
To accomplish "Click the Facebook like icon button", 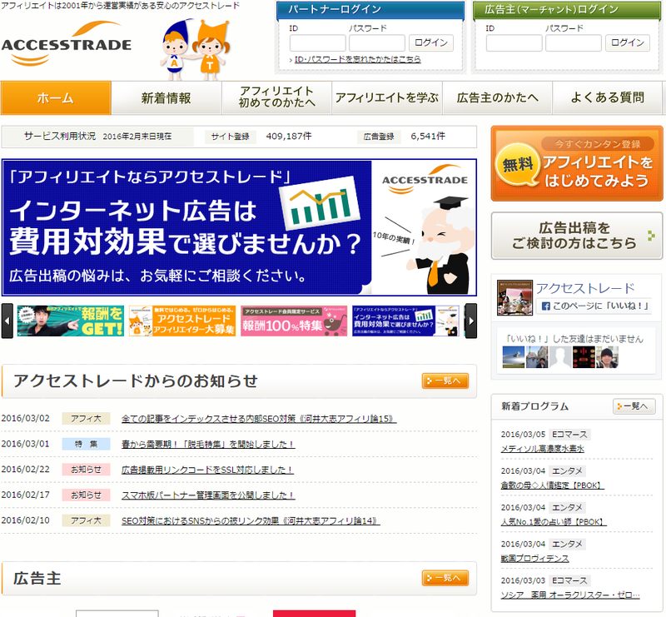I will (x=594, y=306).
